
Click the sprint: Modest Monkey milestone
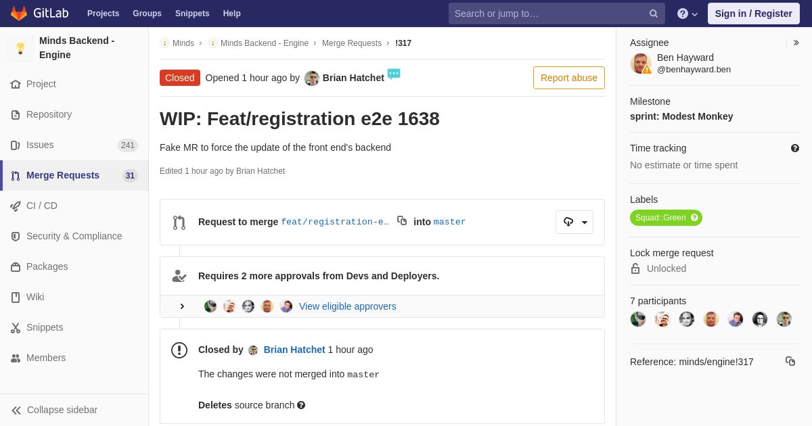click(681, 116)
